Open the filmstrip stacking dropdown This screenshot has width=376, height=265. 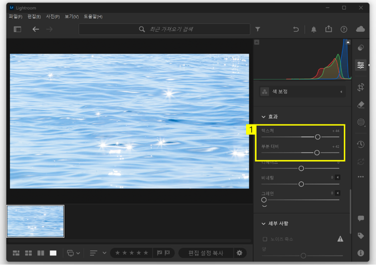73,253
